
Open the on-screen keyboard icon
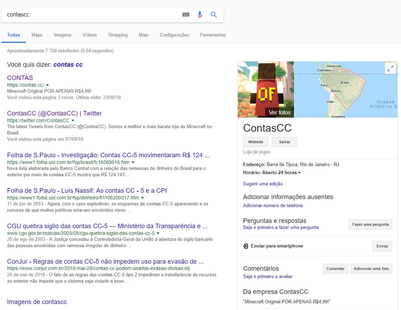tap(186, 14)
